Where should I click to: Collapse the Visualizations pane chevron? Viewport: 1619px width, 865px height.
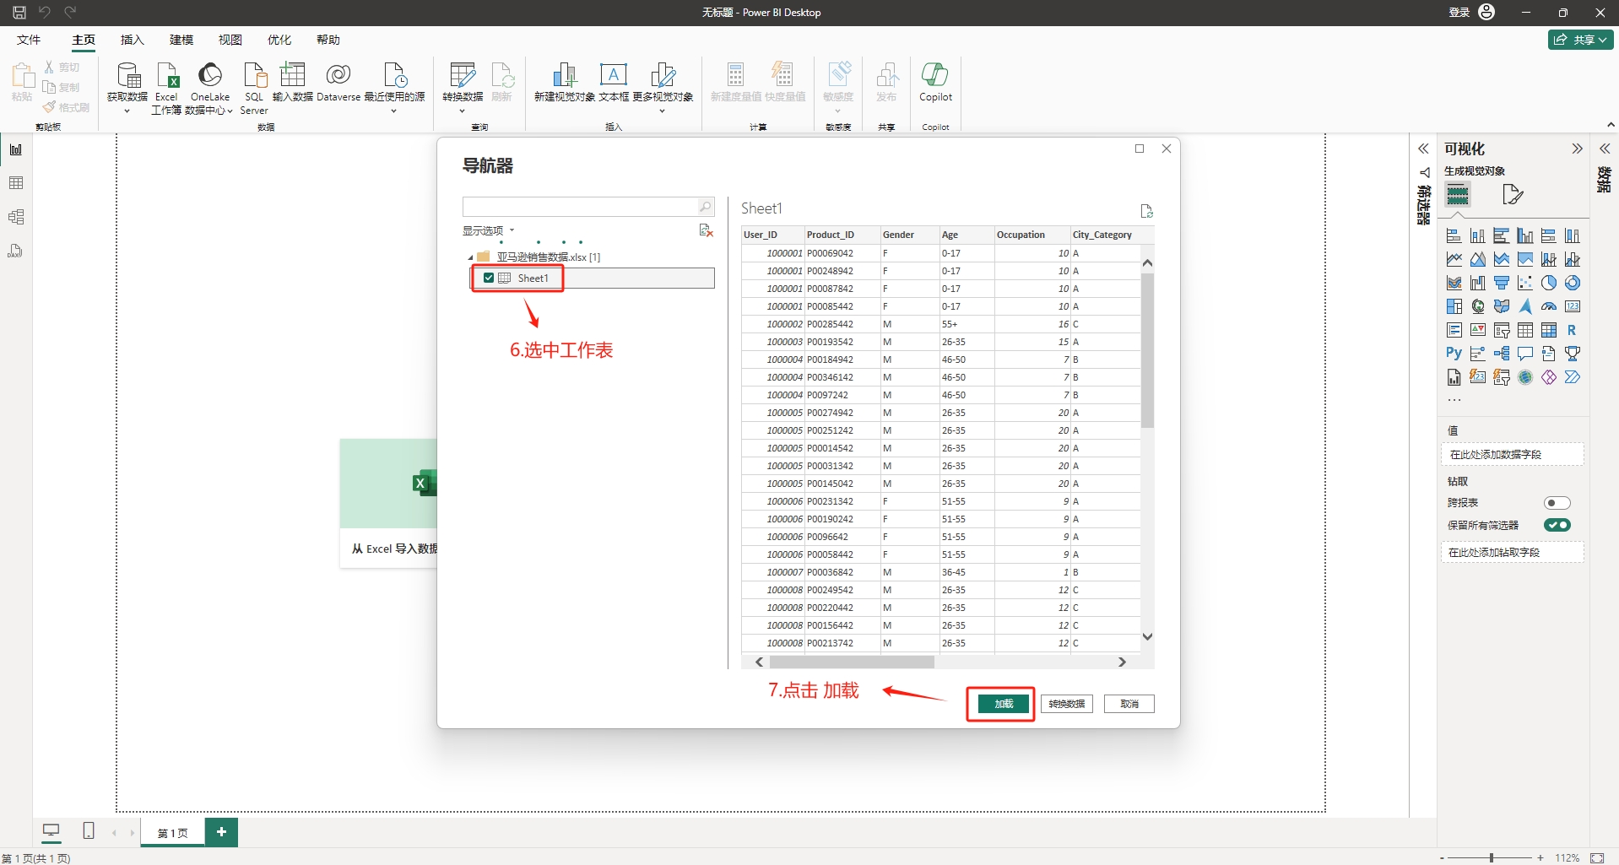click(1577, 149)
